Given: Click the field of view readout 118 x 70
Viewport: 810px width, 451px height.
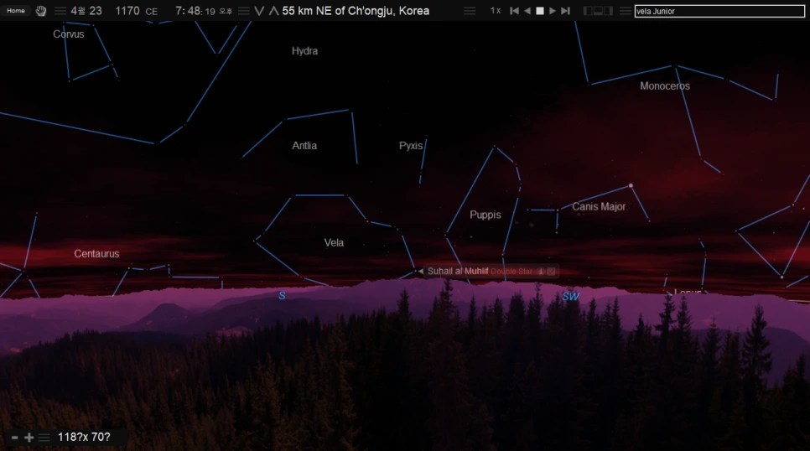Looking at the screenshot, I should coord(84,437).
